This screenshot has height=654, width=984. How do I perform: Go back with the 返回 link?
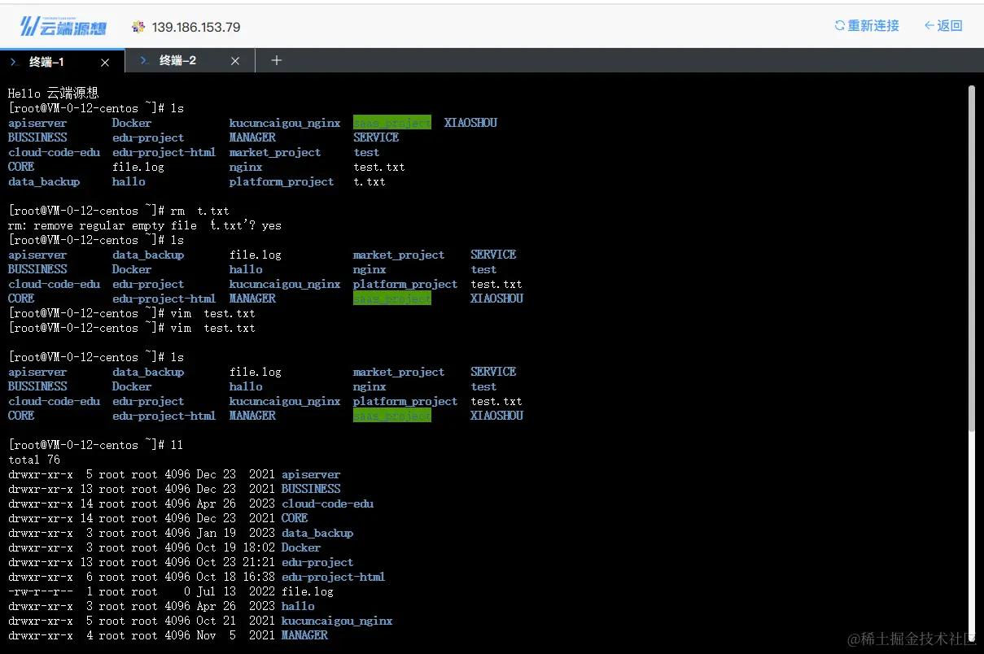943,26
